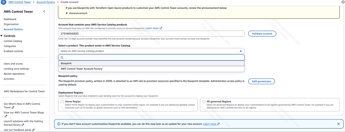Select the Home Region radio button
The height and width of the screenshot is (132, 345).
point(62,101)
